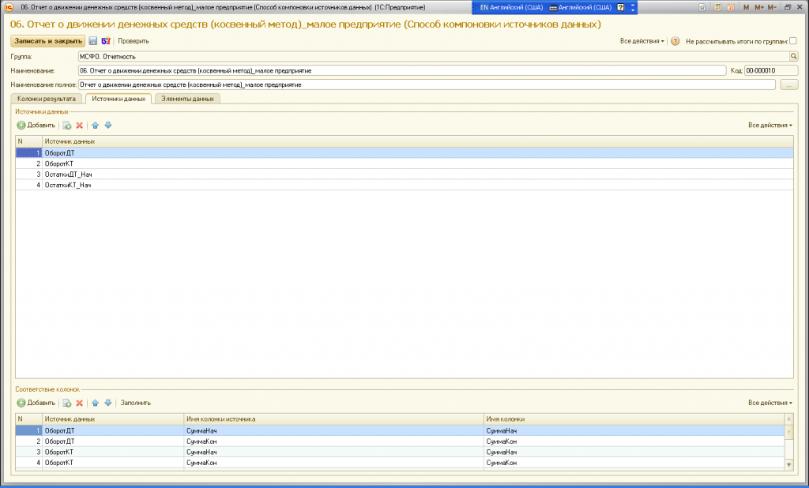
Task: Click Добавить in Соответствие колонок section
Action: point(36,403)
